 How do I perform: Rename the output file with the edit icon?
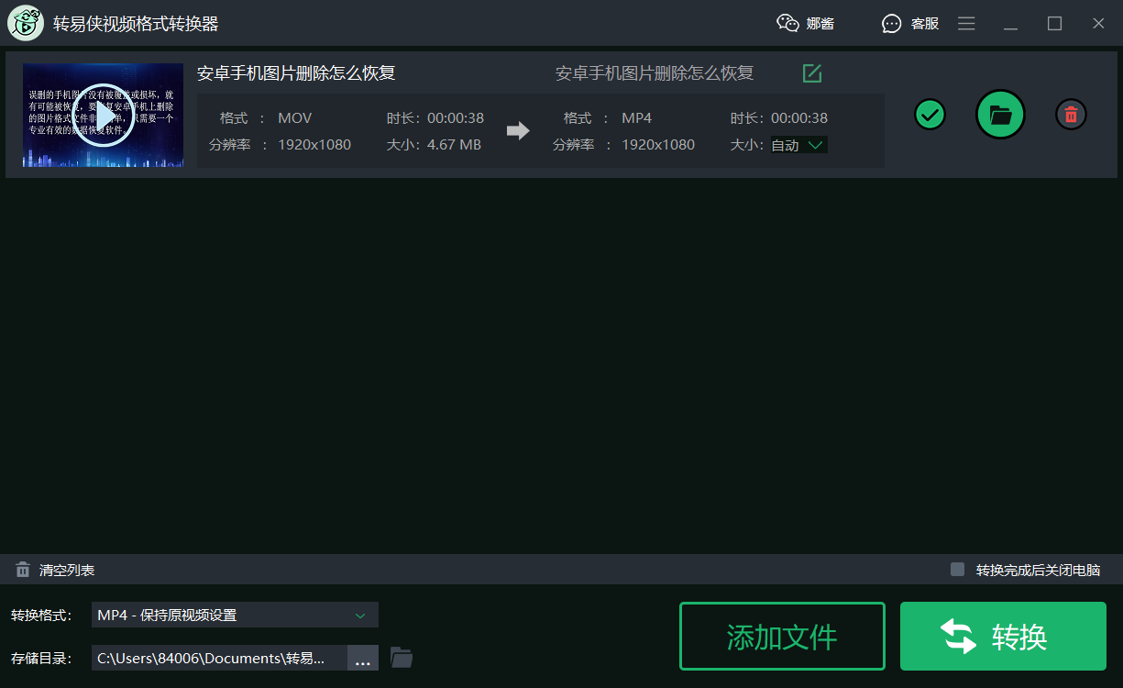[811, 73]
